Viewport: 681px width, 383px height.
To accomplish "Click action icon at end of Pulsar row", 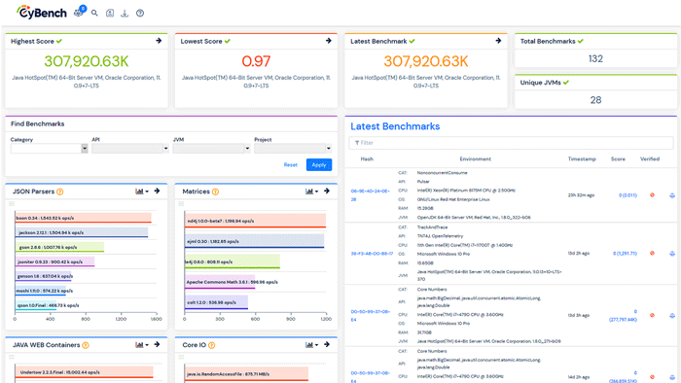I will pyautogui.click(x=672, y=195).
